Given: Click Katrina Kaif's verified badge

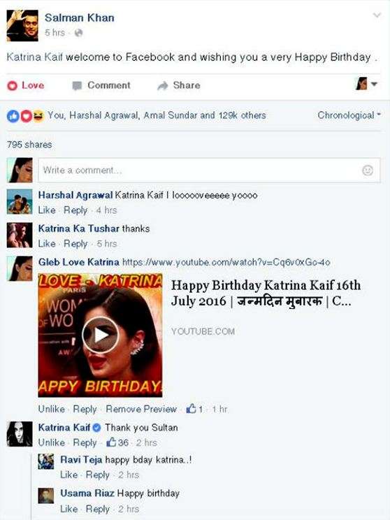Looking at the screenshot, I should coord(96,428).
